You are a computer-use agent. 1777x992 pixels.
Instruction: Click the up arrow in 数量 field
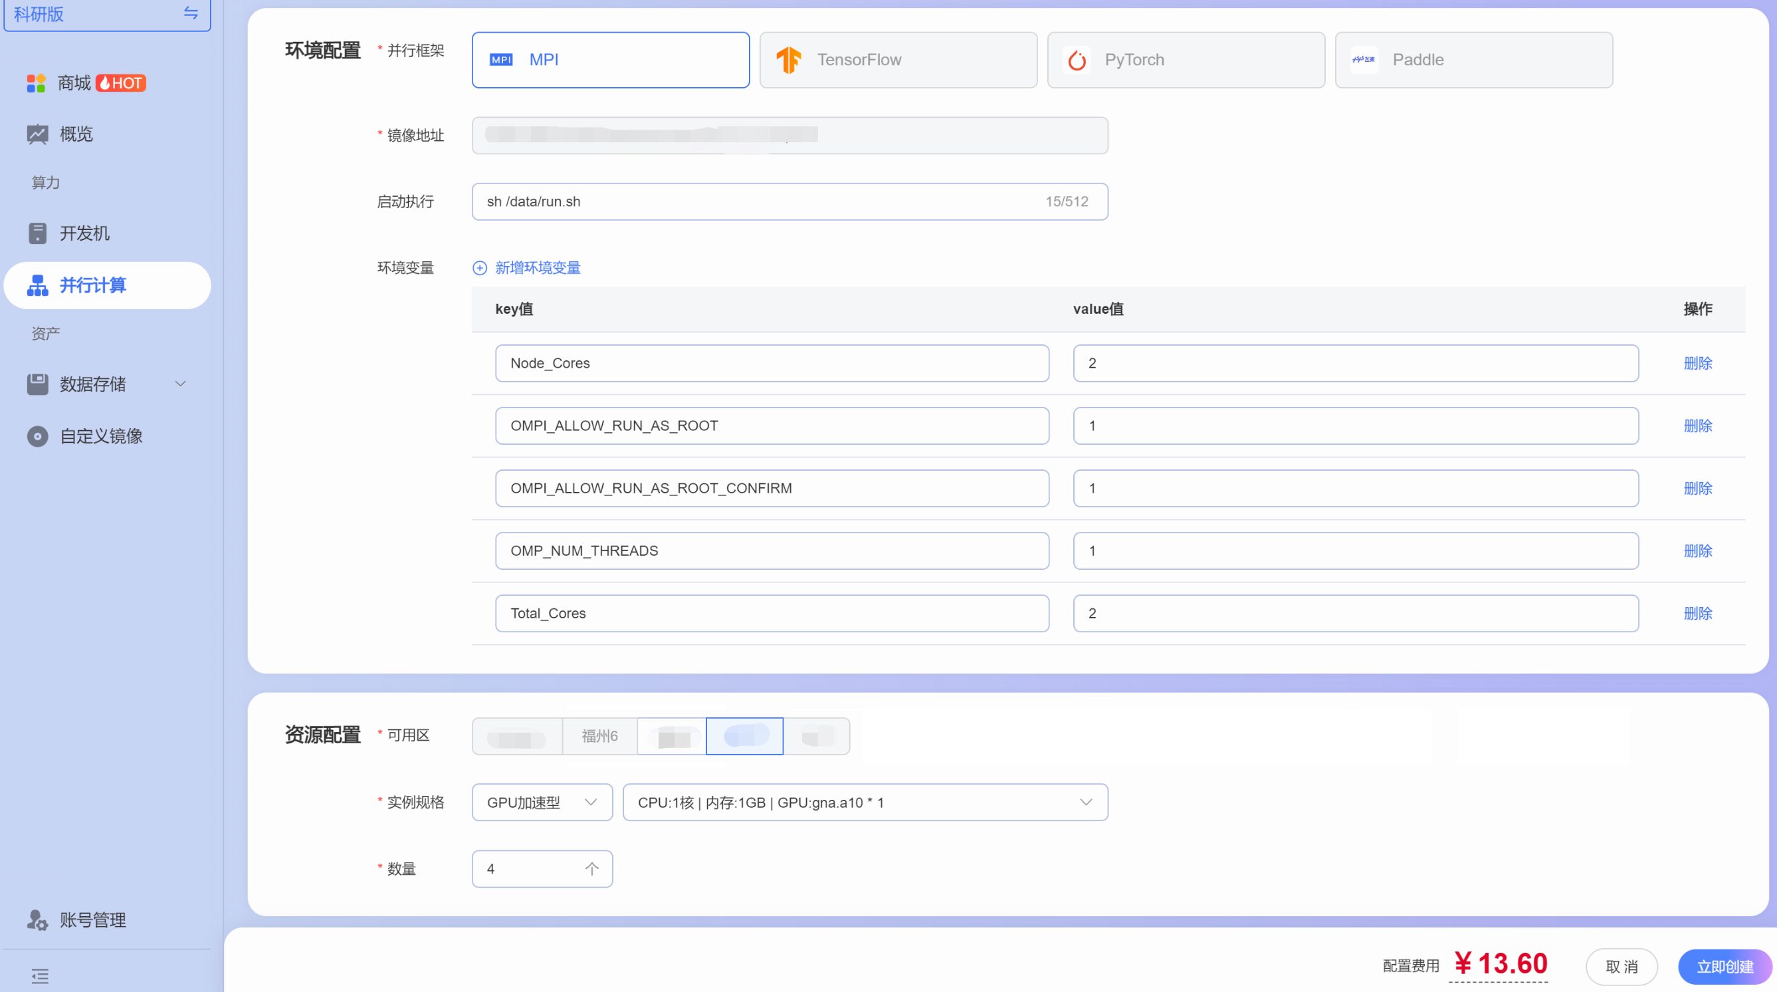pyautogui.click(x=592, y=868)
